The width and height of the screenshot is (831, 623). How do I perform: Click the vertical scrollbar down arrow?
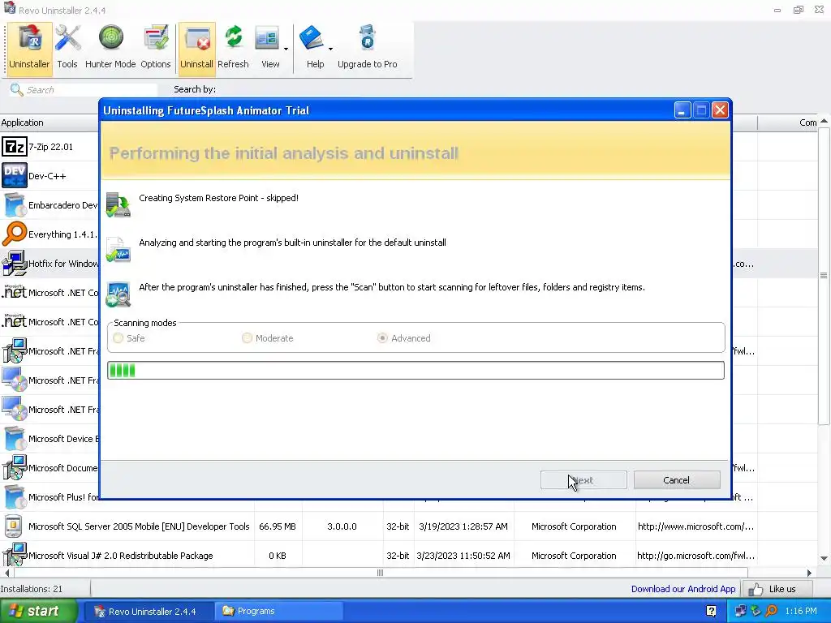pos(825,558)
